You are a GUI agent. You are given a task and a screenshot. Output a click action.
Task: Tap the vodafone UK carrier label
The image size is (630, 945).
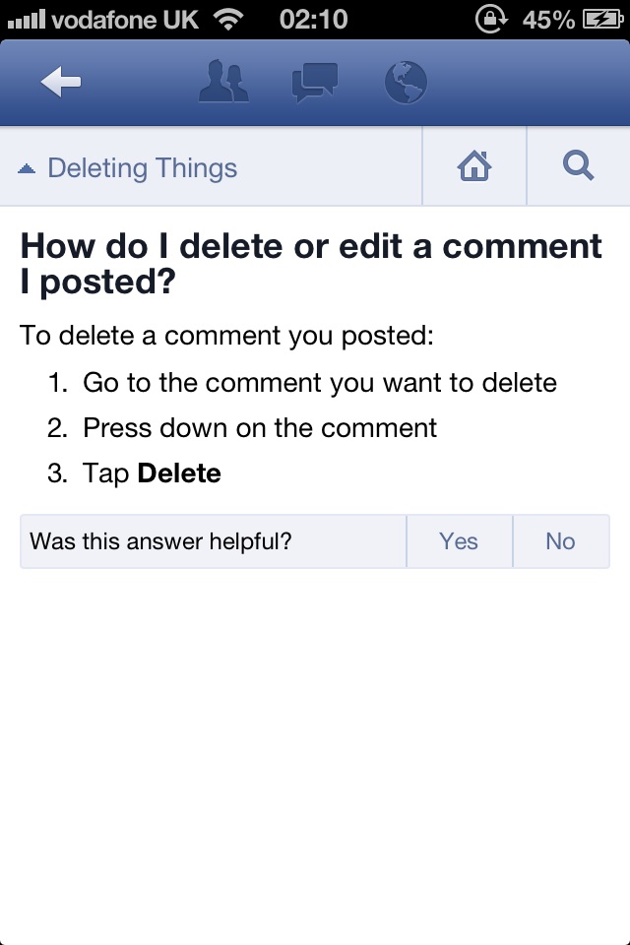click(x=125, y=20)
